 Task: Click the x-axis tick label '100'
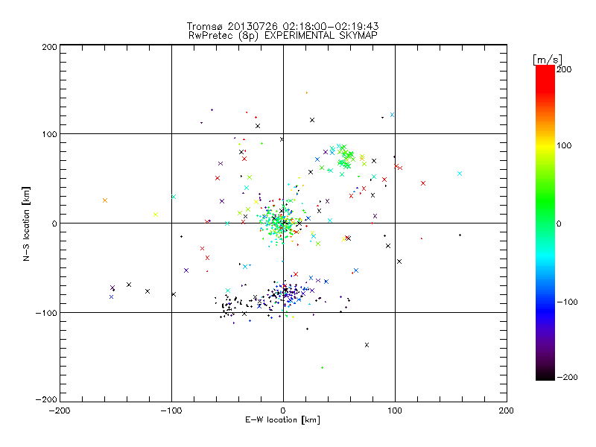pyautogui.click(x=395, y=410)
